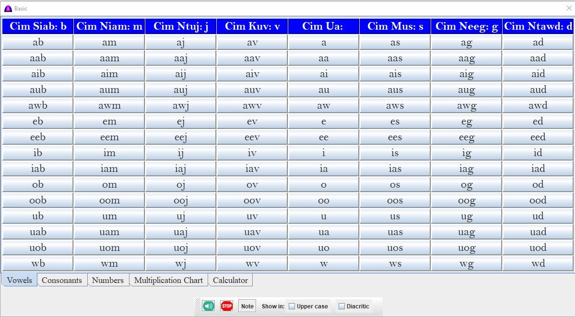
Task: Click the 'uom' syllable button
Action: click(109, 248)
